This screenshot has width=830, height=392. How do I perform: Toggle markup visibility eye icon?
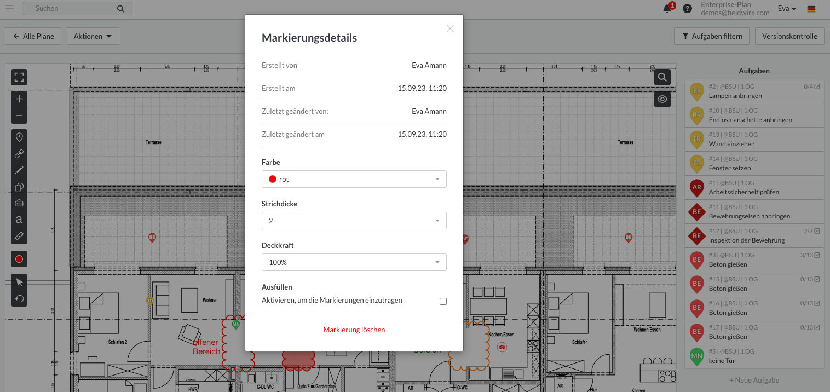tap(662, 99)
